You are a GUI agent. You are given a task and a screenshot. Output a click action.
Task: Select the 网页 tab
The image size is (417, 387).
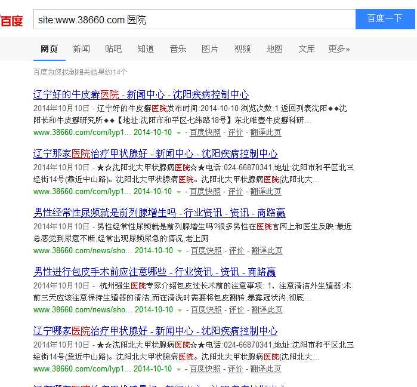tap(49, 49)
